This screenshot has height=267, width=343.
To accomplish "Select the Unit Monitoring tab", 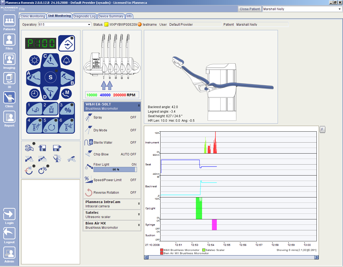I will tap(59, 16).
